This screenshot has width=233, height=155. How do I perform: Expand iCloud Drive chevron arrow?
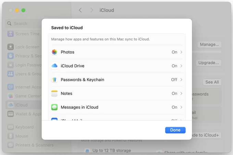[181, 66]
